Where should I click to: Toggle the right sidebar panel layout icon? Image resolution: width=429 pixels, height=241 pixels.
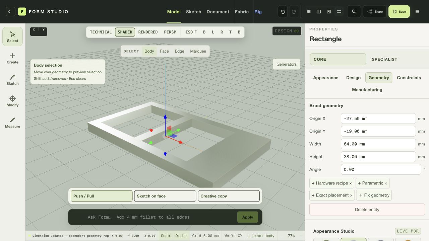point(329,12)
